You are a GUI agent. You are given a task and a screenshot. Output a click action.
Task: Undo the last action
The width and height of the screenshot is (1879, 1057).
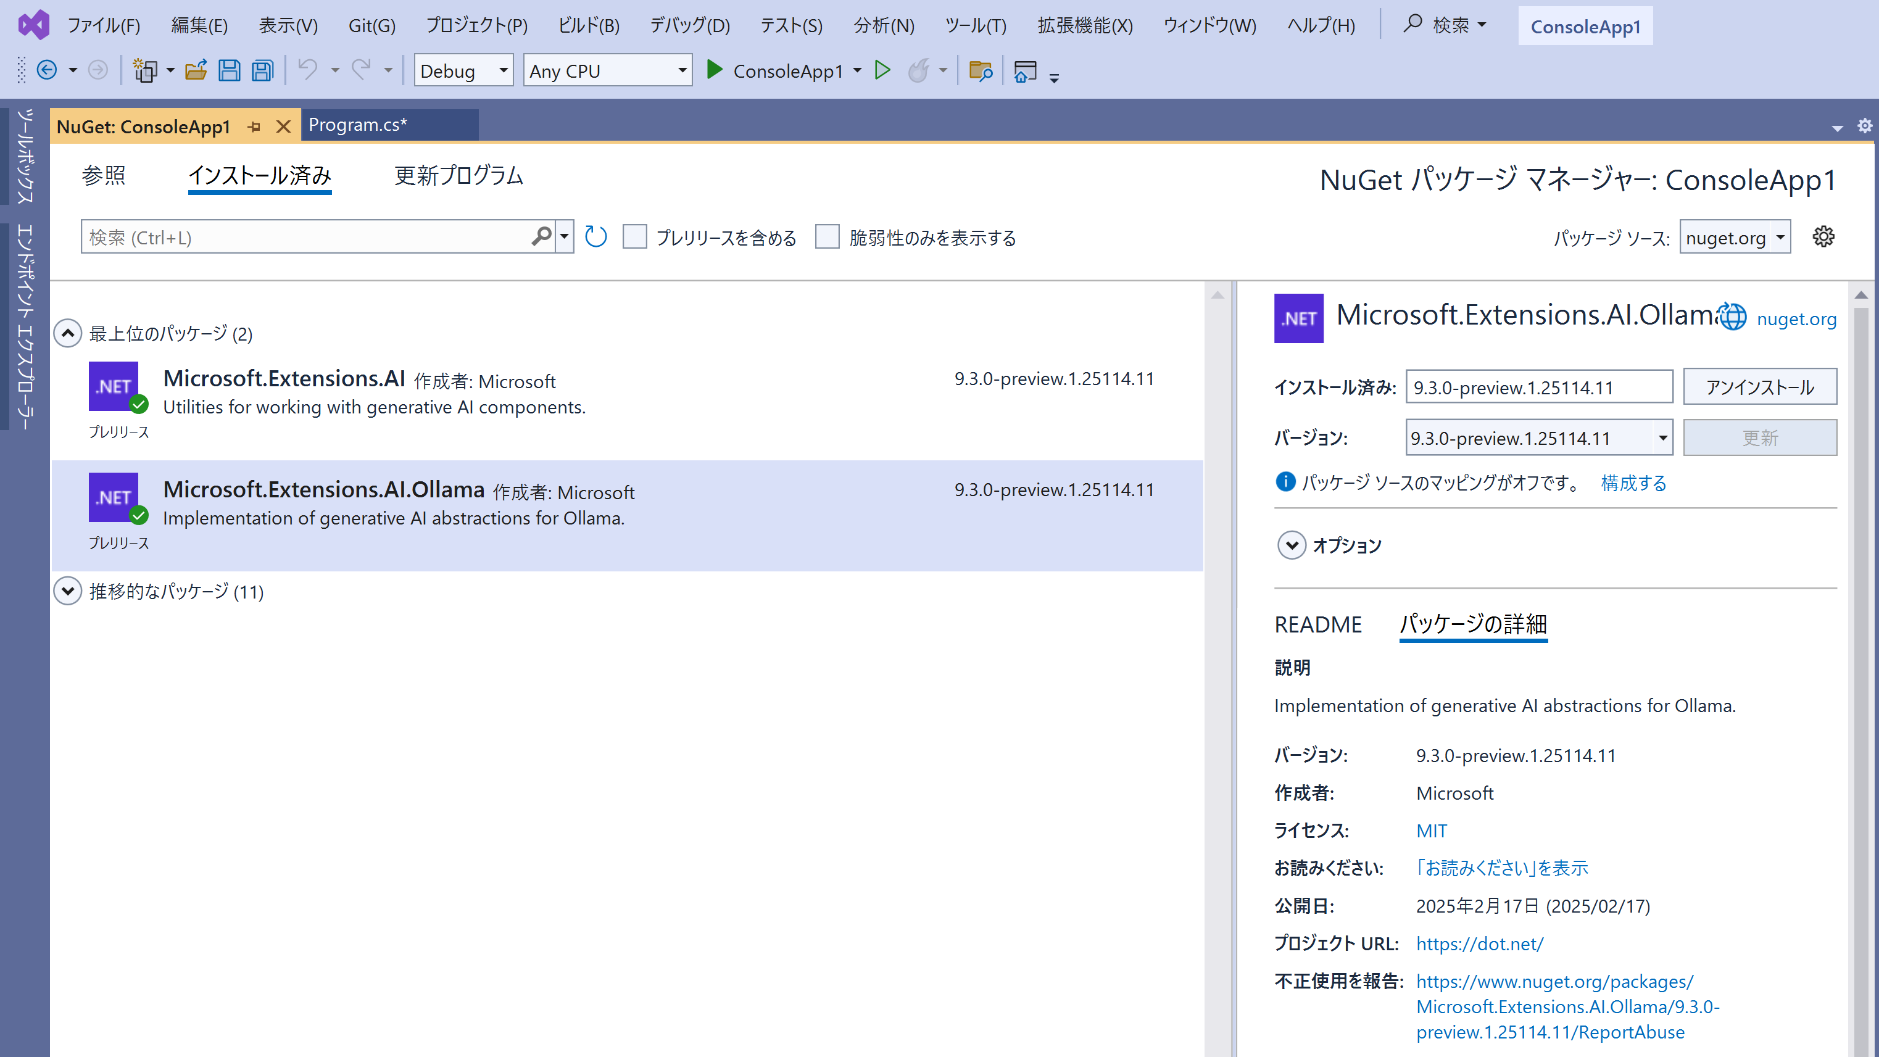click(308, 70)
